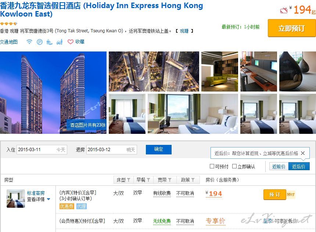Screen dimensions: 316x232
Task: Select the 返后价 tab
Action: (299, 167)
